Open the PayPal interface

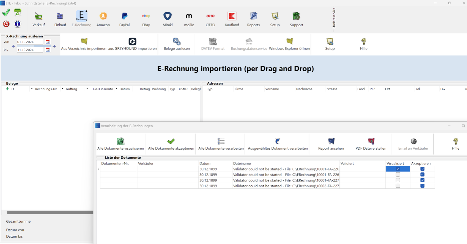[124, 19]
